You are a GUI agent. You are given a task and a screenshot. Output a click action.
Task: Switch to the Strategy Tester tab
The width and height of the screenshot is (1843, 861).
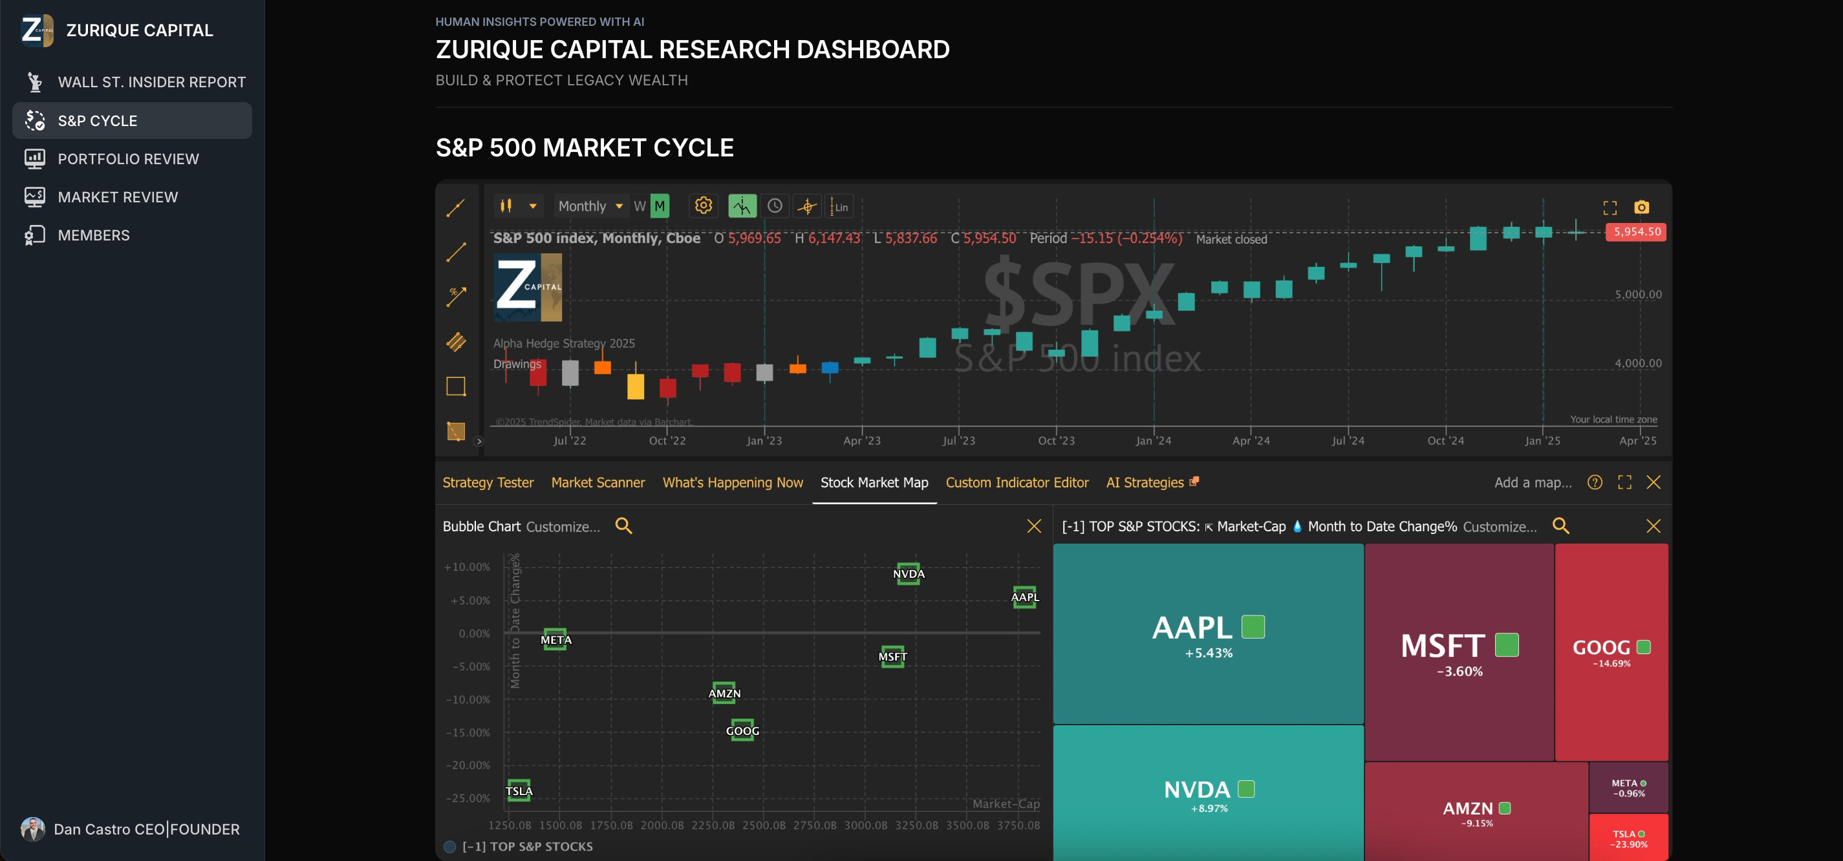coord(488,482)
